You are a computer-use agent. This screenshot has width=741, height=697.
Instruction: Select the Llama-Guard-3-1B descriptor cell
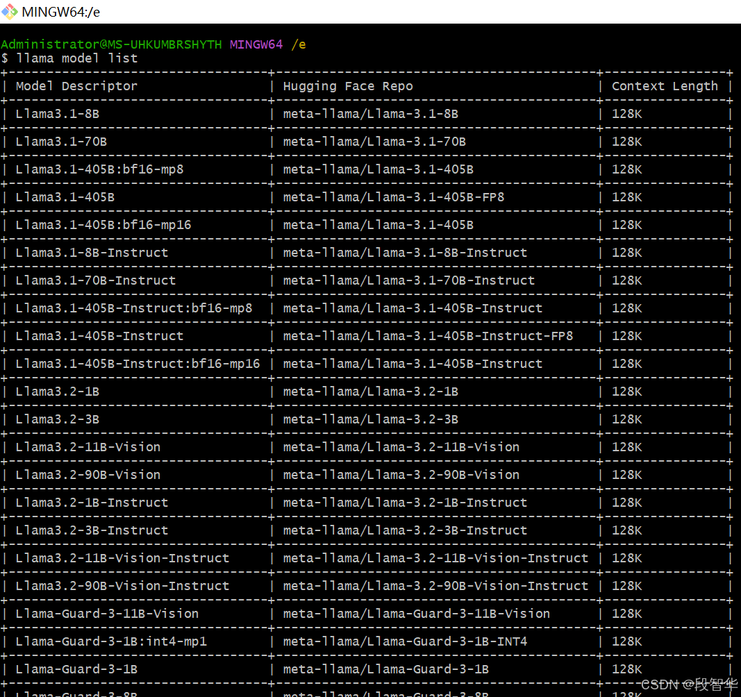coord(76,669)
